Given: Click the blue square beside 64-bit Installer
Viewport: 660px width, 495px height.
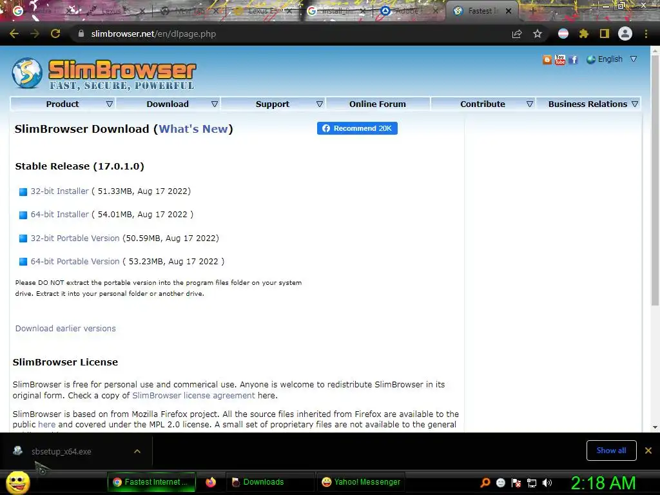Looking at the screenshot, I should click(23, 215).
